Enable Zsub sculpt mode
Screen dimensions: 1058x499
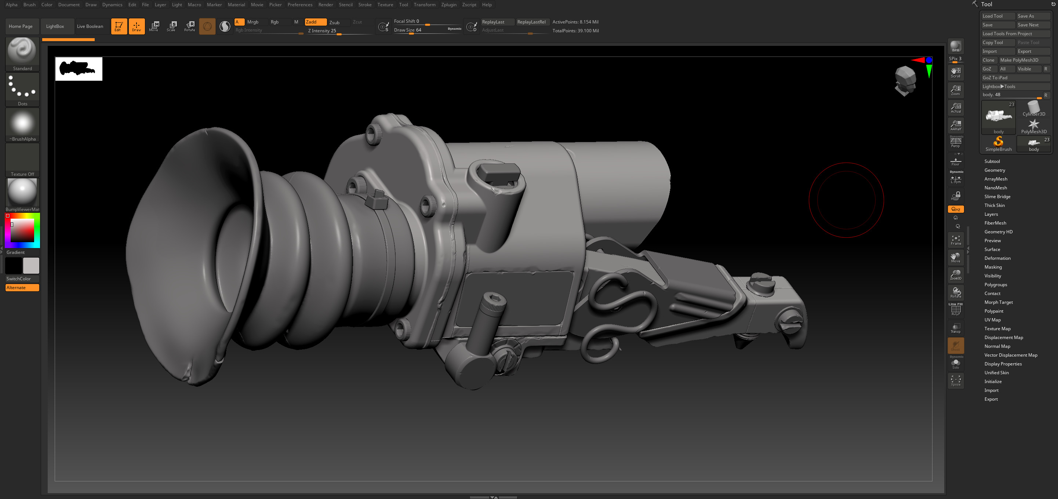(x=339, y=22)
